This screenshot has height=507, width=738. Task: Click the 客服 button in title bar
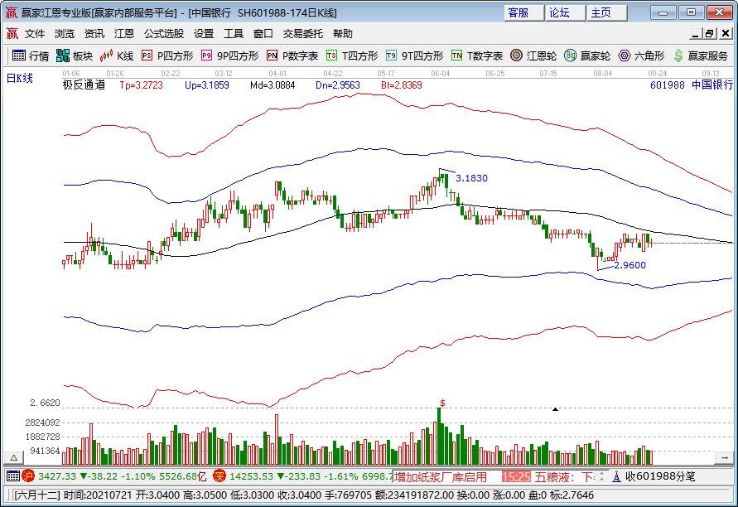click(x=523, y=12)
